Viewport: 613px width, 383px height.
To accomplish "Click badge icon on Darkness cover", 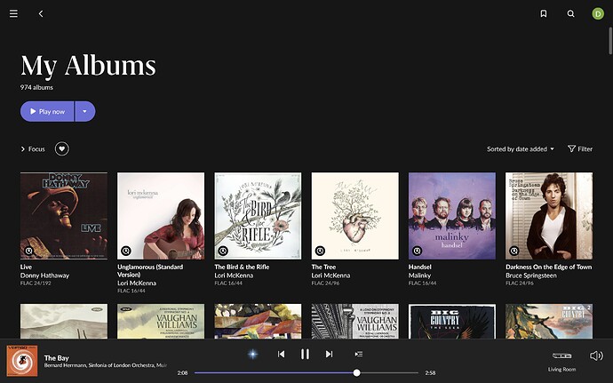I will 514,251.
